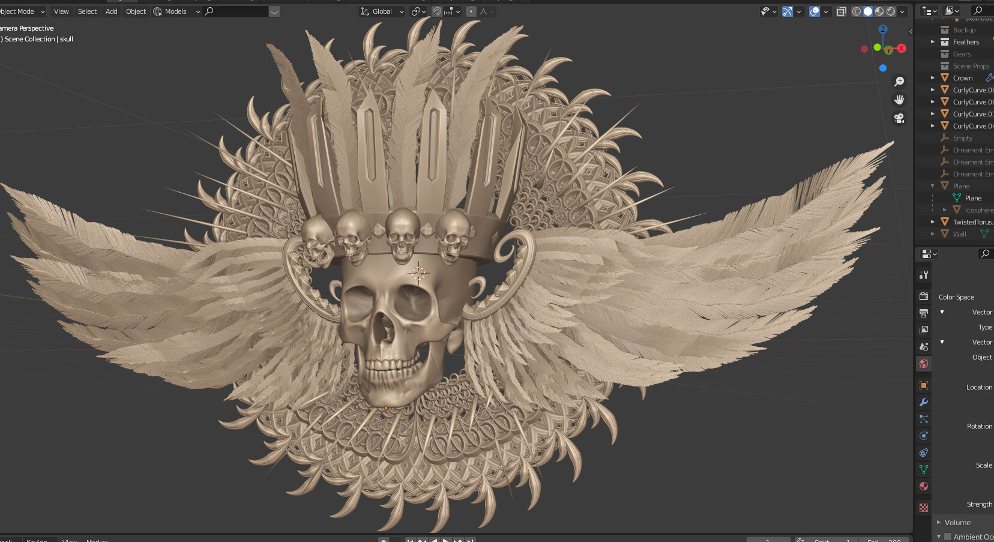Enable wireframe viewport shading

click(x=857, y=11)
